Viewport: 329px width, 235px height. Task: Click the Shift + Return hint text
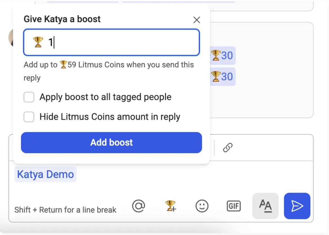65,210
